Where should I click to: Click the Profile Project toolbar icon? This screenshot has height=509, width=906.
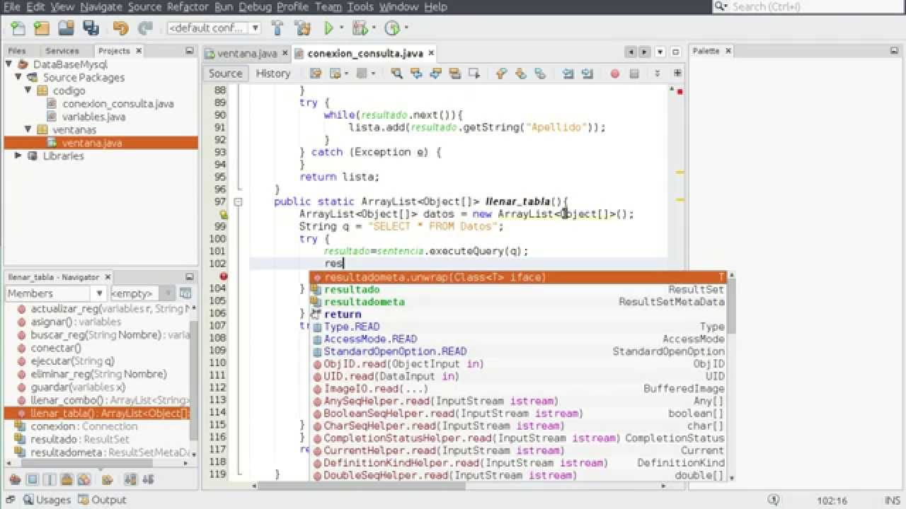[x=391, y=28]
